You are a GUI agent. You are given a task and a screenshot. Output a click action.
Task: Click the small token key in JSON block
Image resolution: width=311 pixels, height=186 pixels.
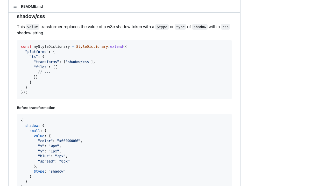[x=34, y=131]
